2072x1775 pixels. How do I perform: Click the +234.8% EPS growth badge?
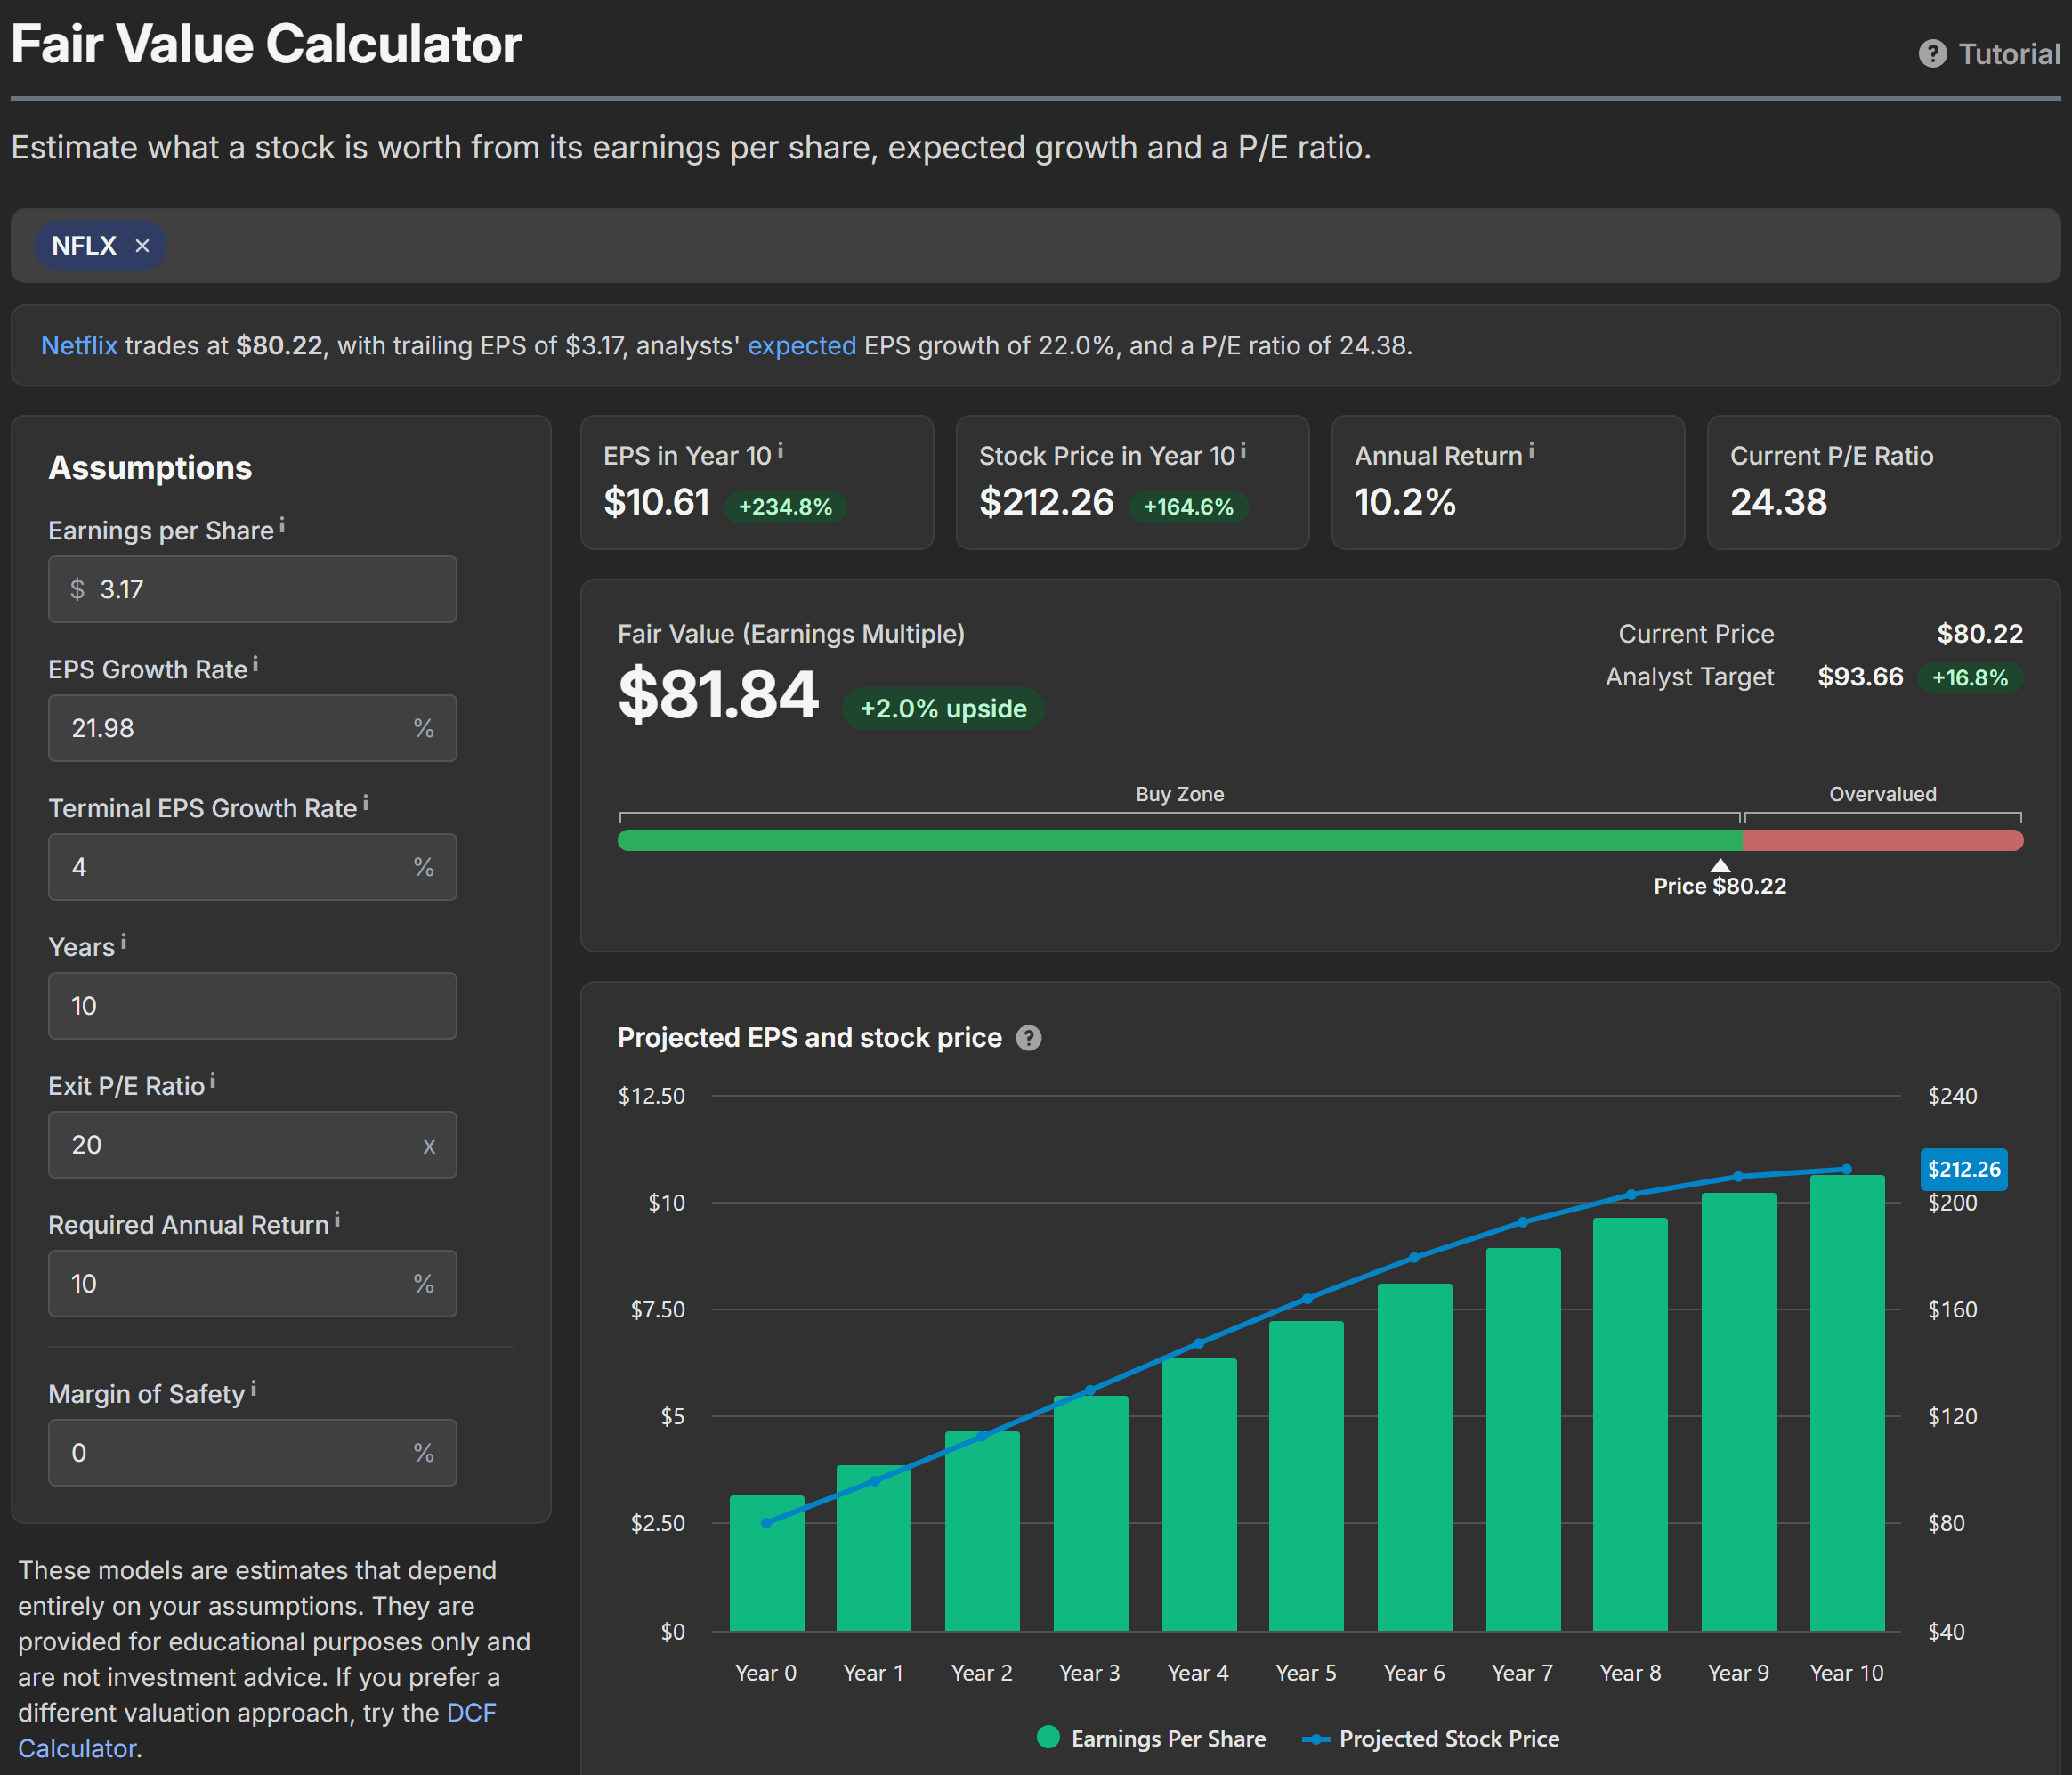(x=785, y=507)
